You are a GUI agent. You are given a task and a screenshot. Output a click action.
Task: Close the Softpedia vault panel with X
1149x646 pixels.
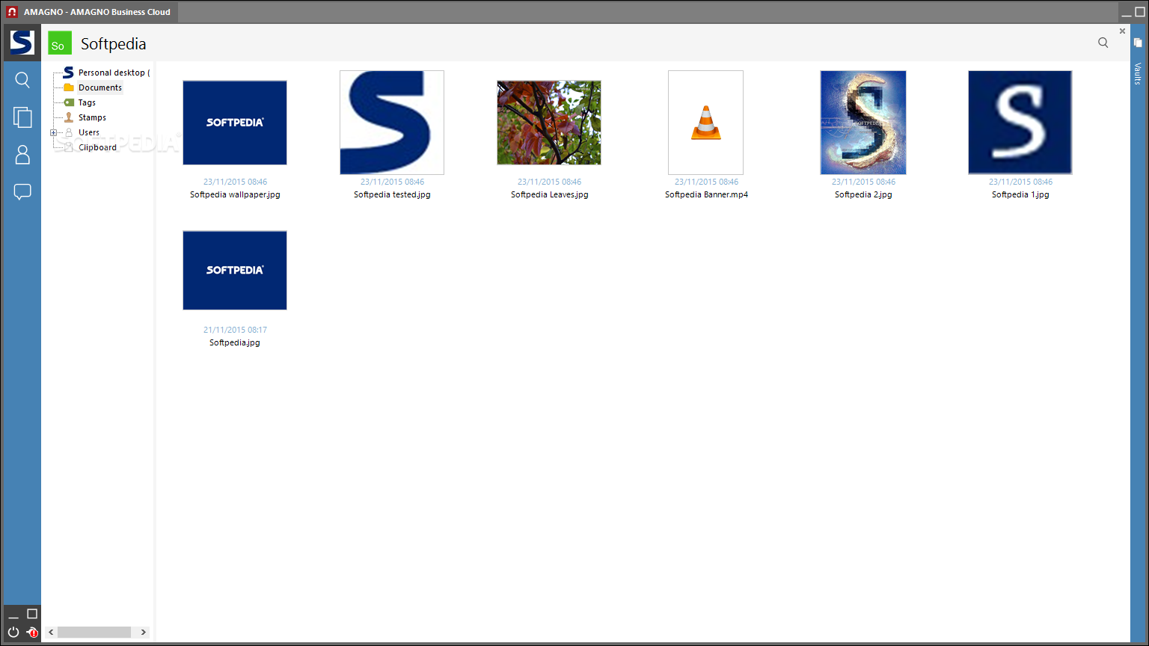(1122, 31)
